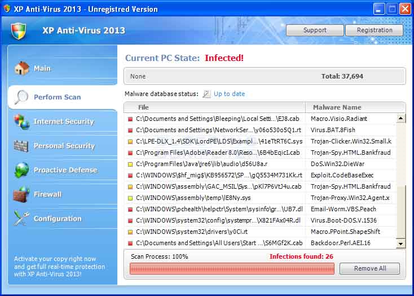414x296 pixels.
Task: Open the Main section
Action: (x=63, y=68)
